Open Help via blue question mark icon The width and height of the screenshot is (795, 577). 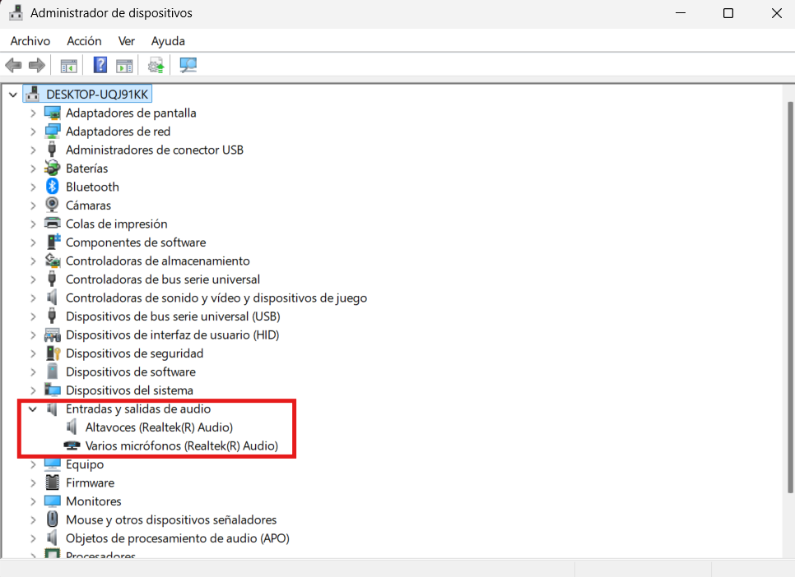[100, 65]
